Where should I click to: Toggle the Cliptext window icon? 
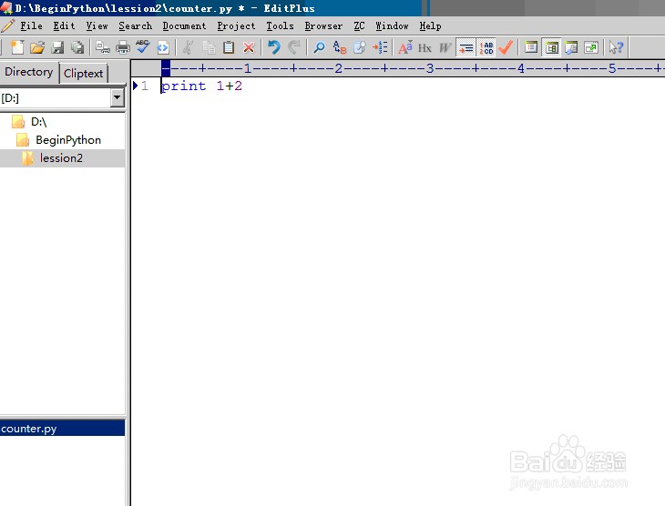[x=551, y=48]
